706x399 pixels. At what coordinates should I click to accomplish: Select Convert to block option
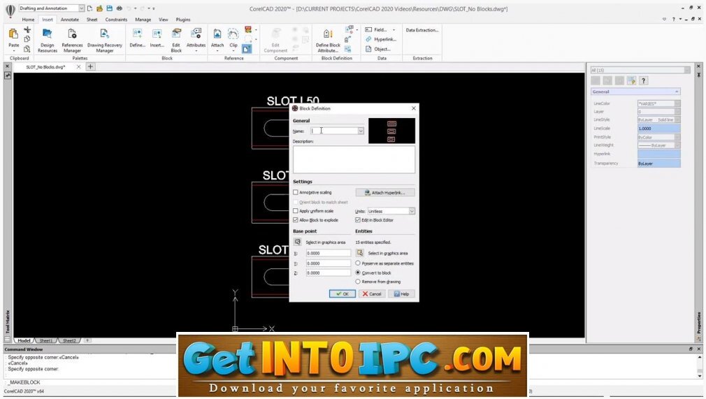[358, 273]
